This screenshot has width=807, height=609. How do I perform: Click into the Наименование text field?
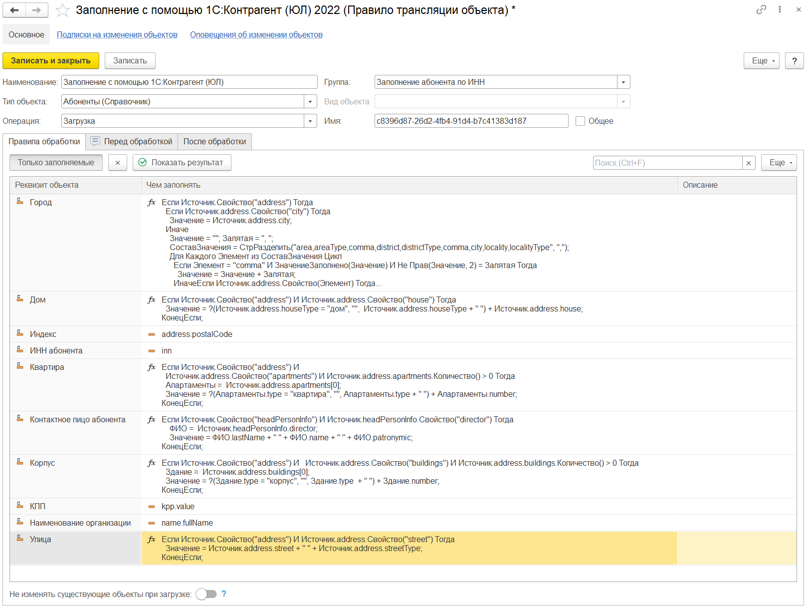[x=189, y=82]
